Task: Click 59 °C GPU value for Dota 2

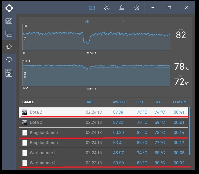Action: tap(160, 122)
